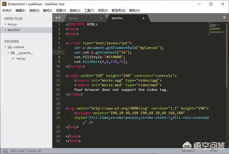
Task: Close test.py in Open Files list
Action: coord(5,24)
